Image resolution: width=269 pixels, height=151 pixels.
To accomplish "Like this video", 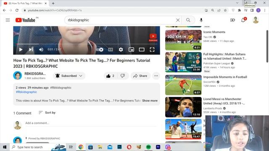I will [110, 76].
